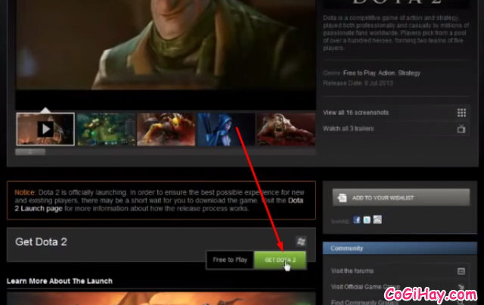
Task: Select the blue hooded archer screenshot thumbnail
Action: [x=226, y=129]
